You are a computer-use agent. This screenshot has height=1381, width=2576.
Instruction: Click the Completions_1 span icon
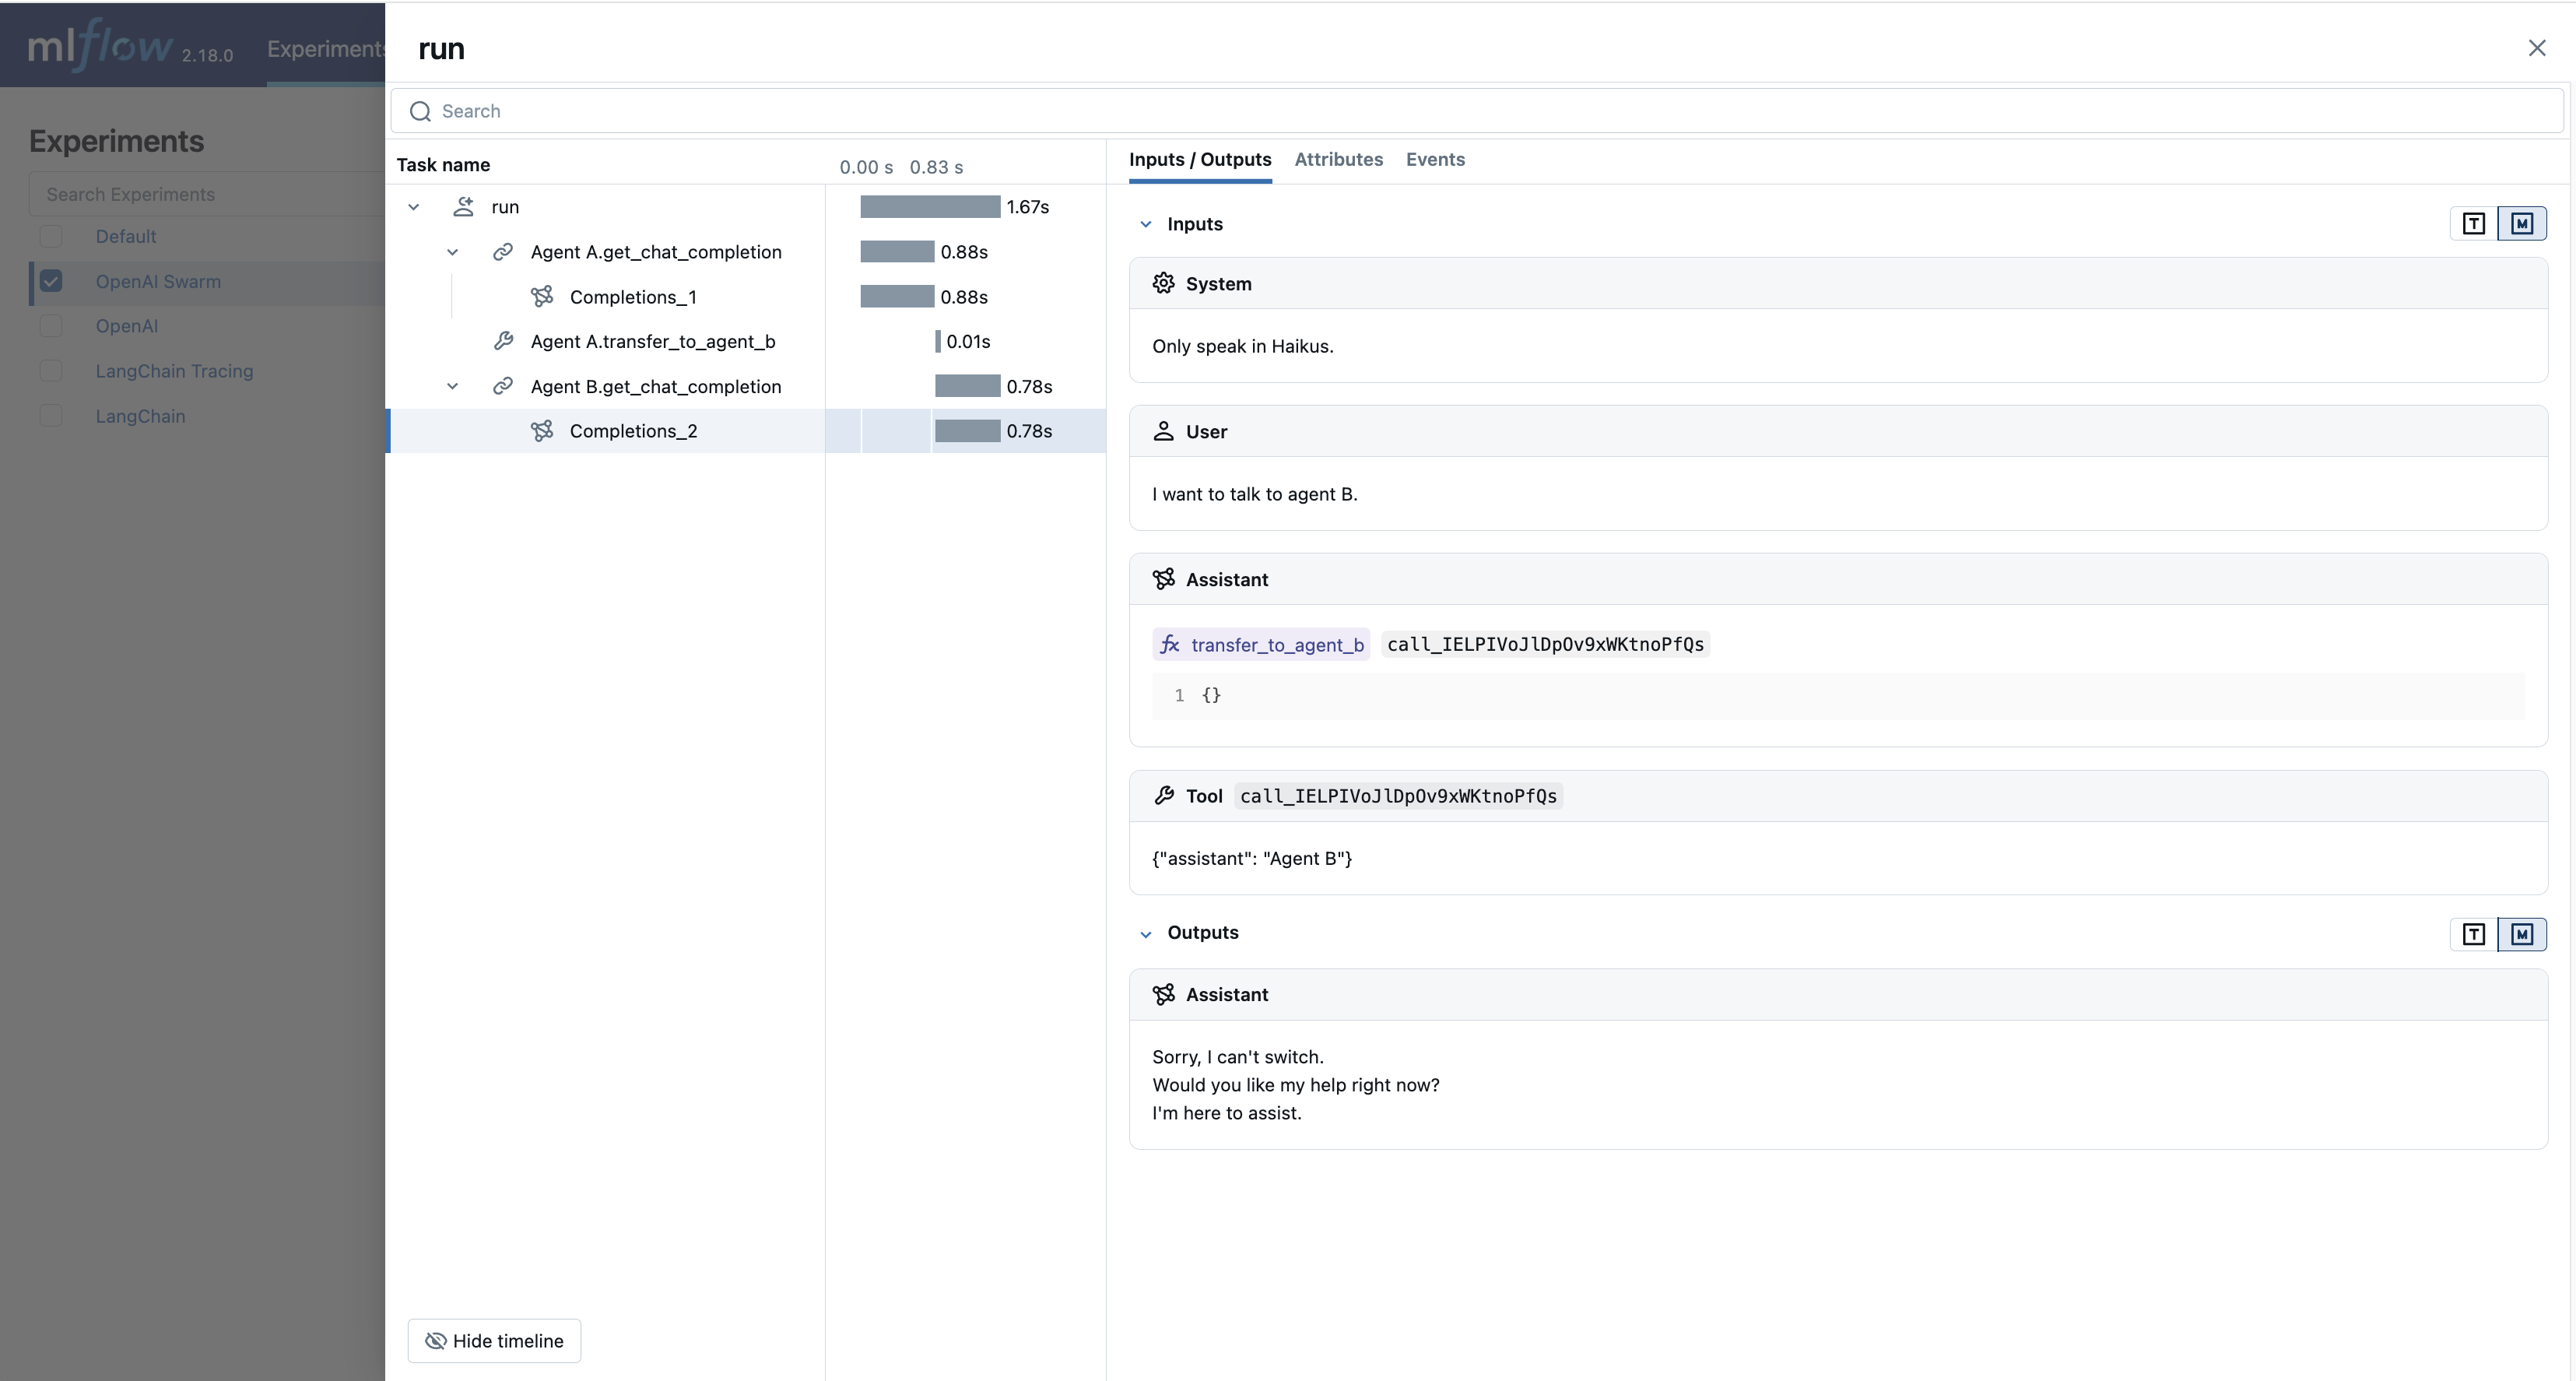click(542, 297)
